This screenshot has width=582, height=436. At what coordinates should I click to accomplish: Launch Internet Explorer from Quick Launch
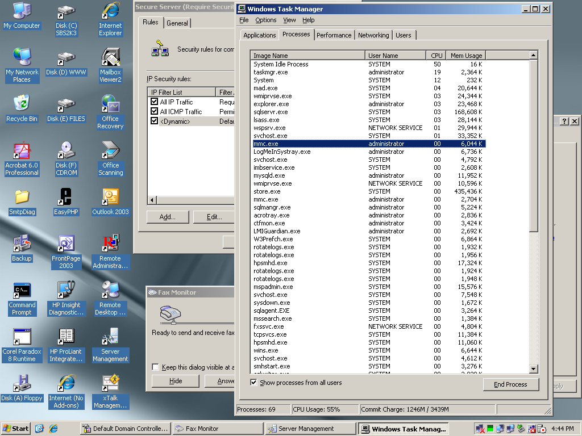coord(53,429)
